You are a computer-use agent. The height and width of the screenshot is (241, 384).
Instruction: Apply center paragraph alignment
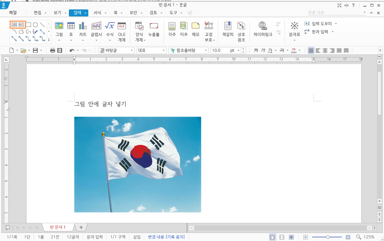coord(325,50)
